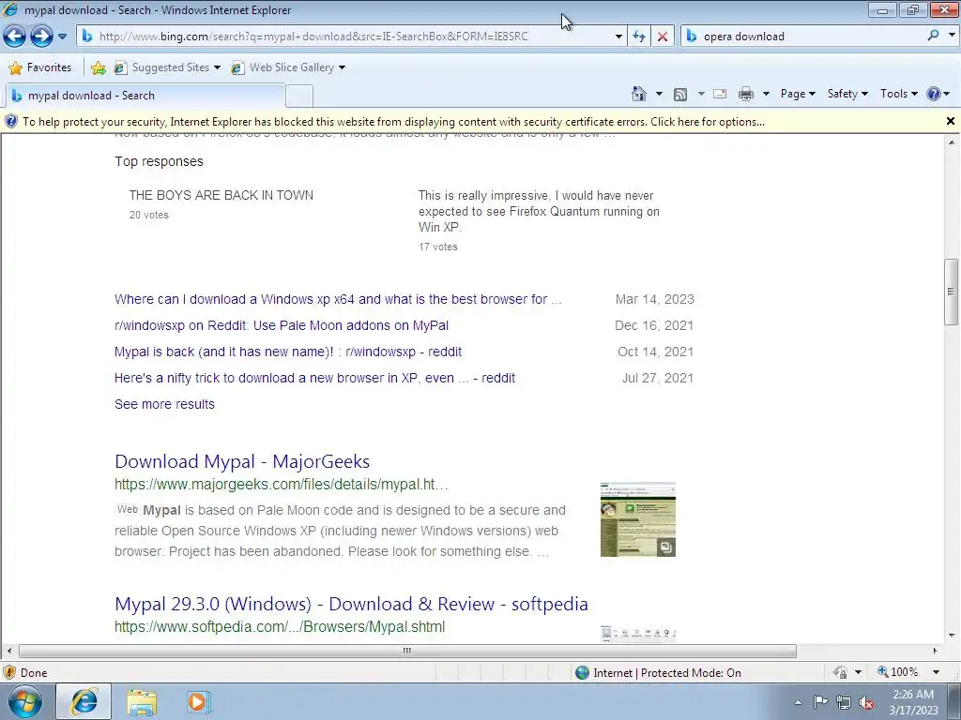The width and height of the screenshot is (961, 720).
Task: Open 'Where can I download a Windows xp x64' link
Action: 338,299
